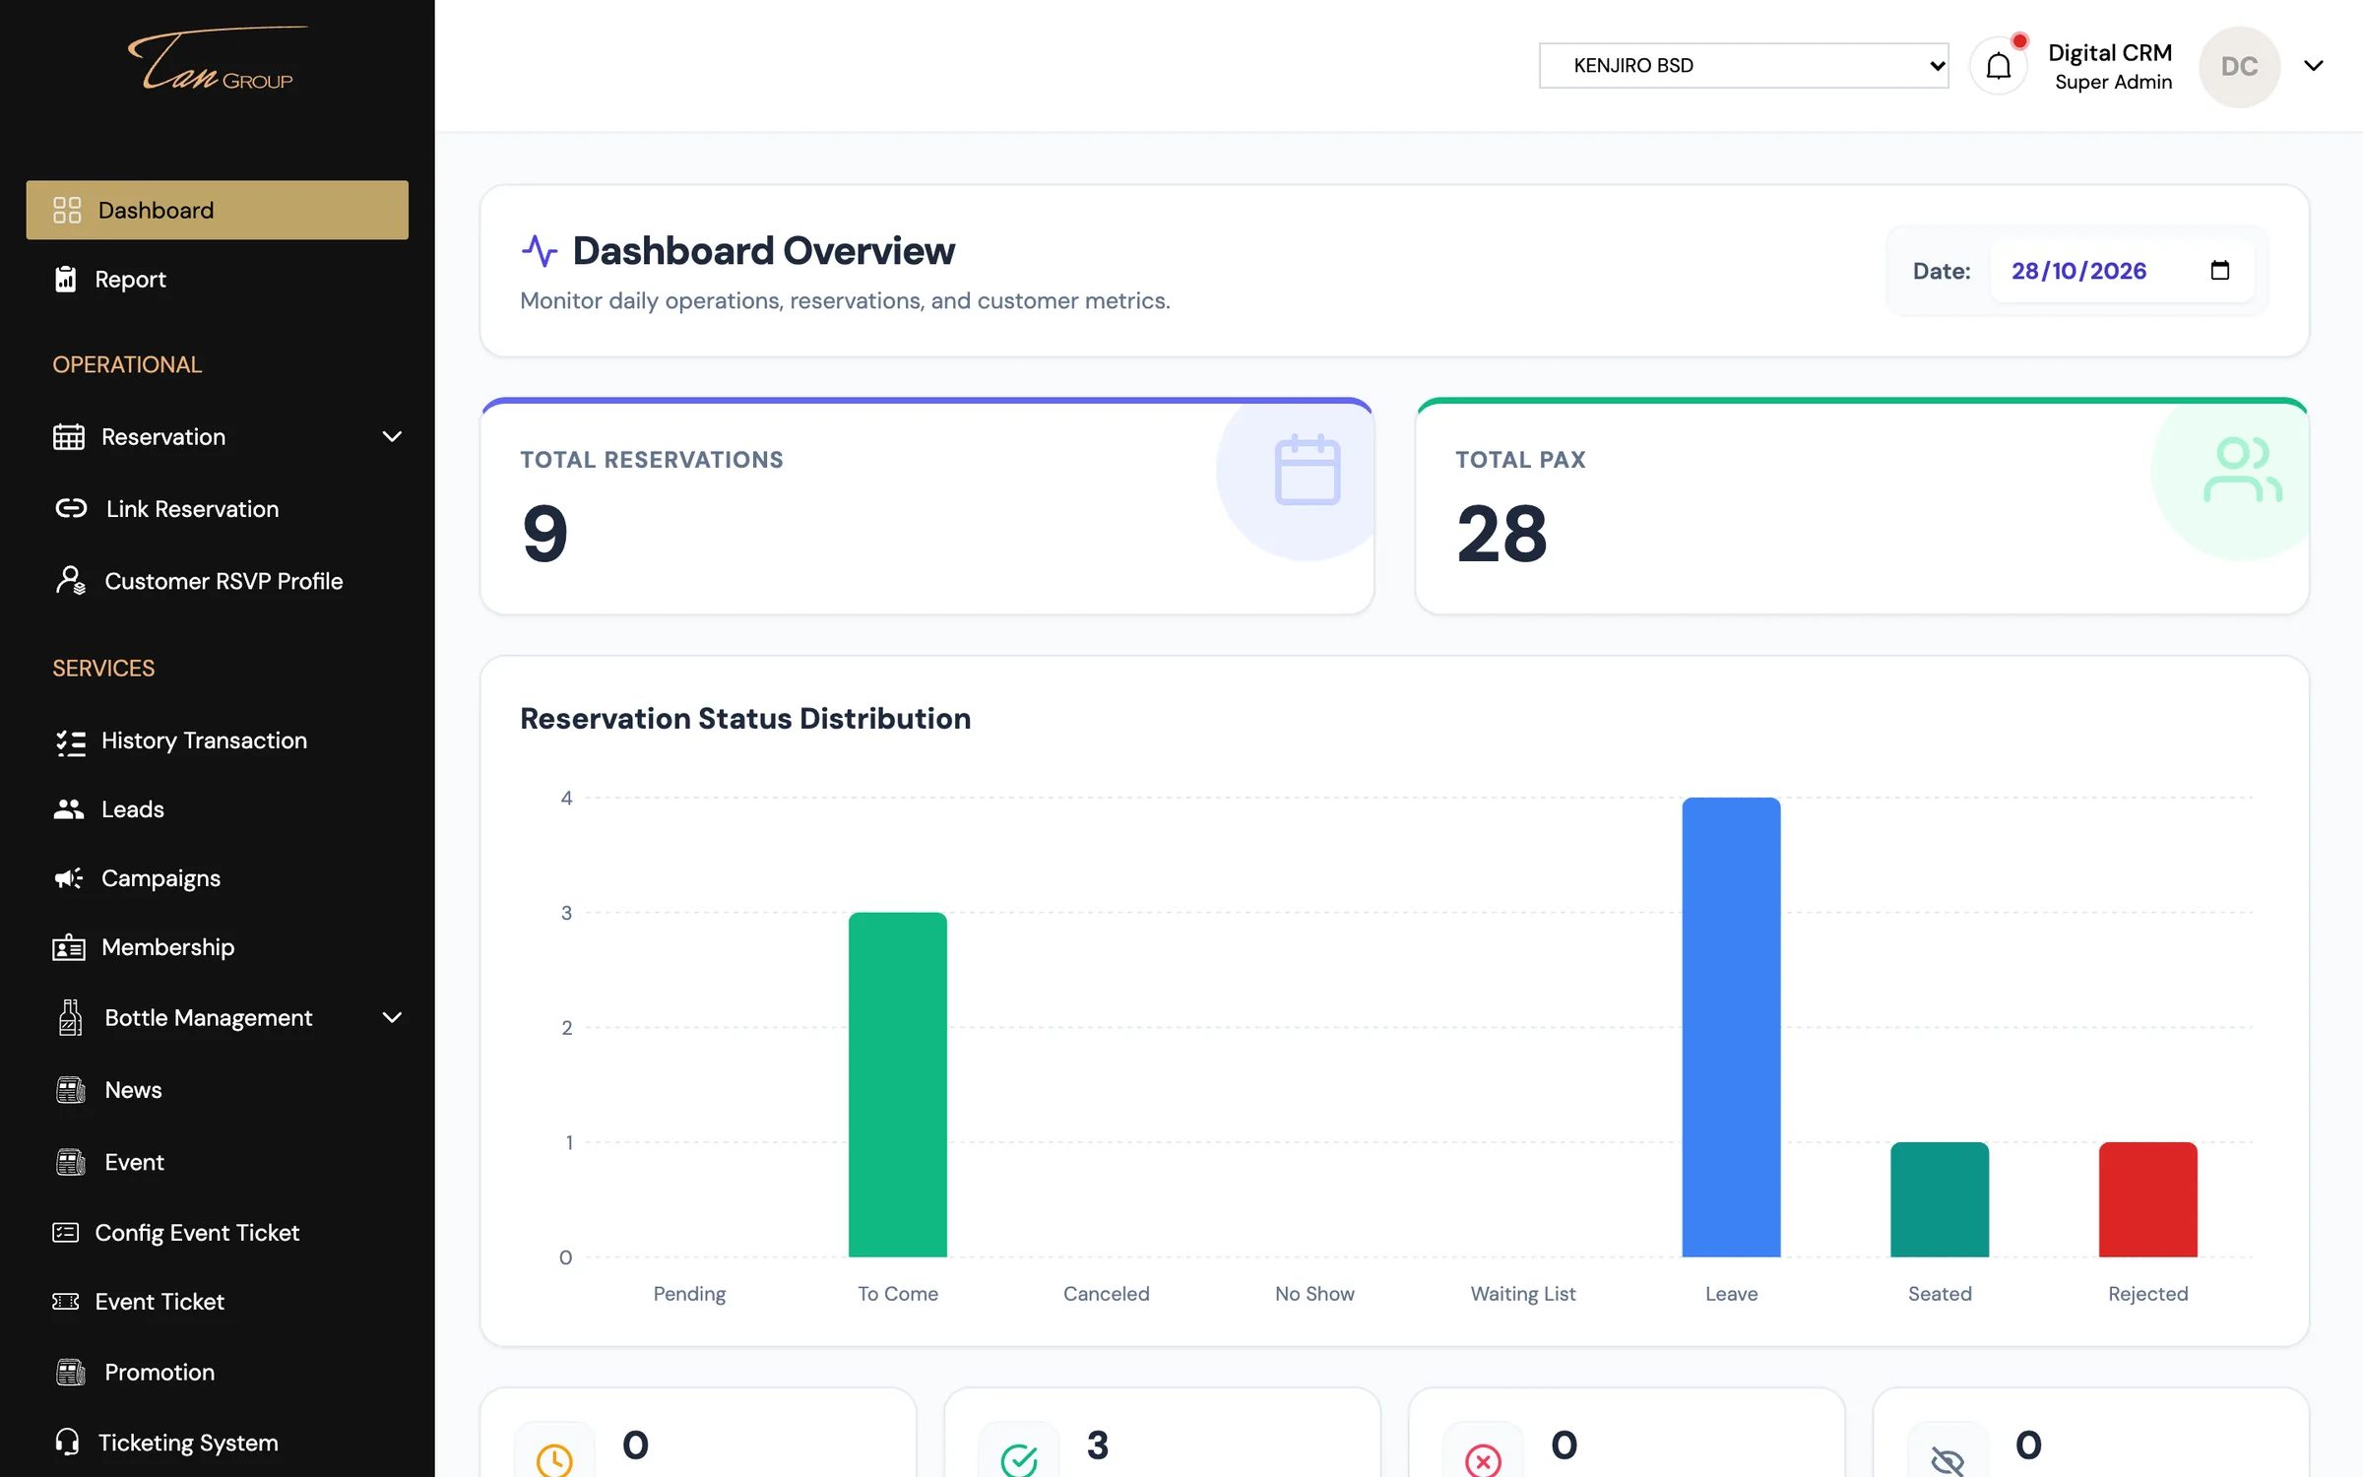Open the KENJIRO BSD outlet dropdown

(x=1744, y=65)
